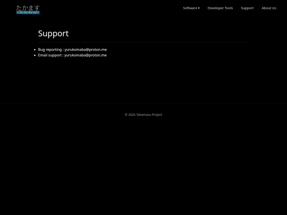Open the About Us page
The image size is (287, 215).
coord(269,8)
